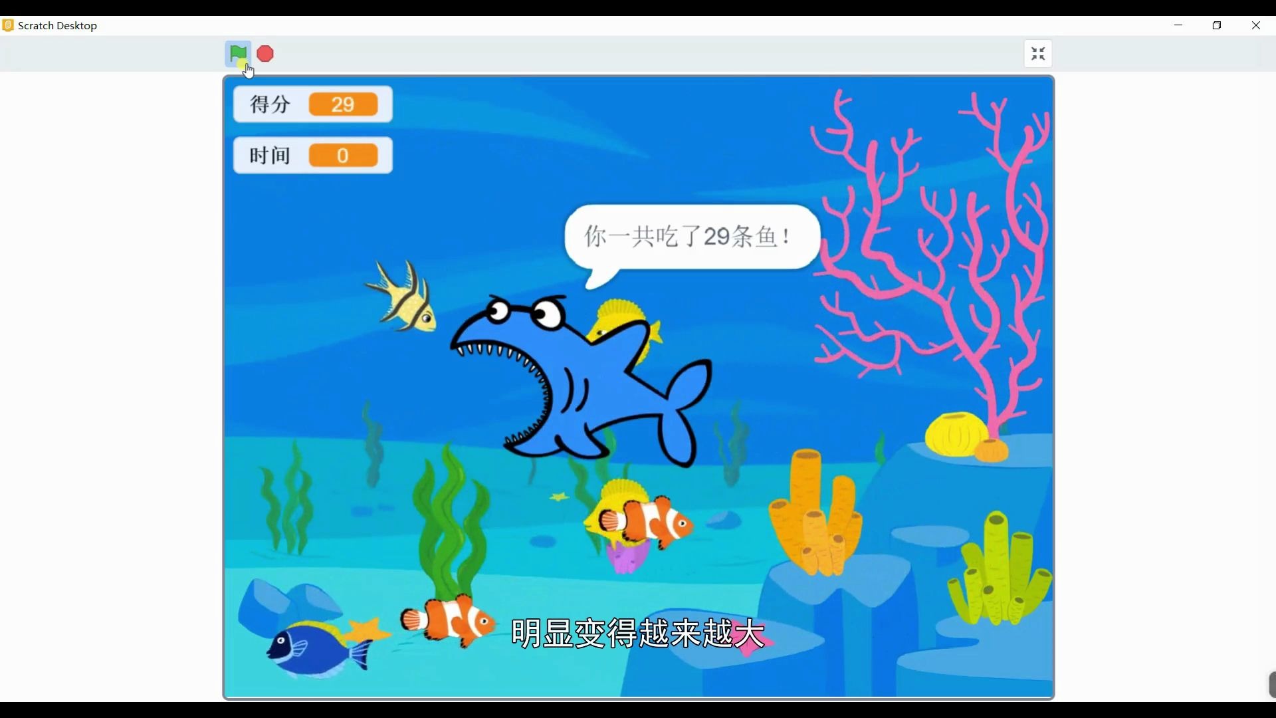Click the orange timer value showing 0
Image resolution: width=1276 pixels, height=718 pixels.
point(342,155)
